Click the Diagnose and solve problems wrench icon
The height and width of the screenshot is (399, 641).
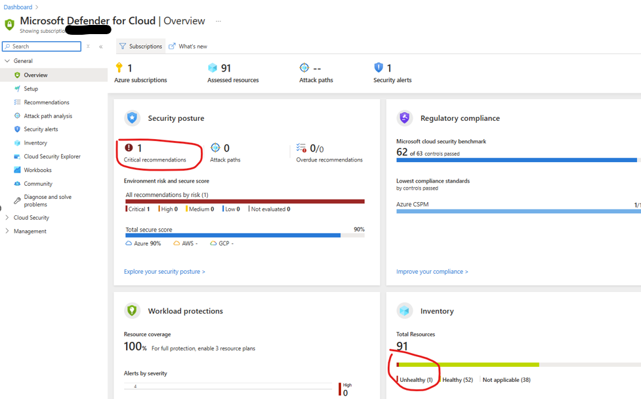(x=17, y=200)
